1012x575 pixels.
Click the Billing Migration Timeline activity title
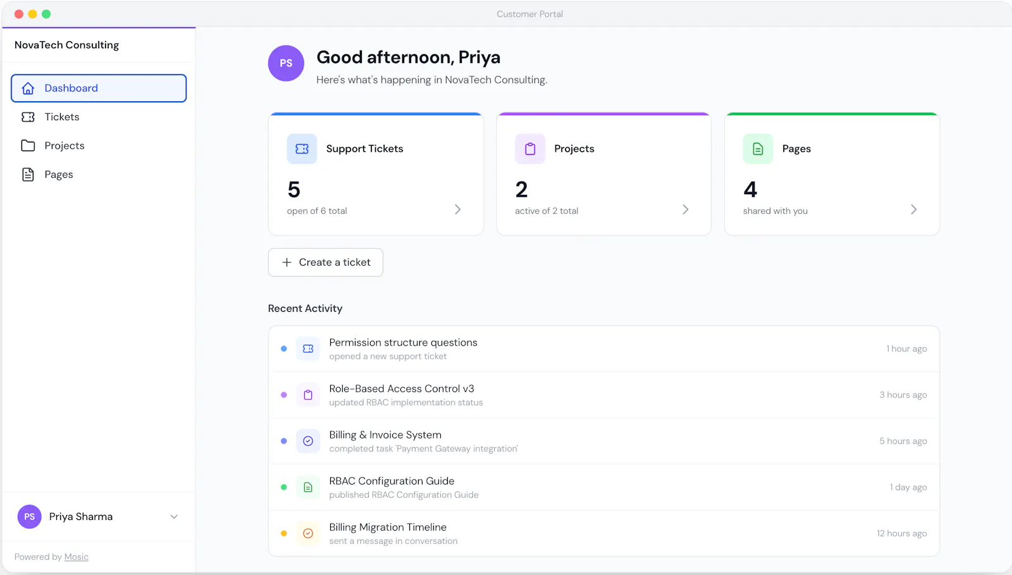pos(388,527)
